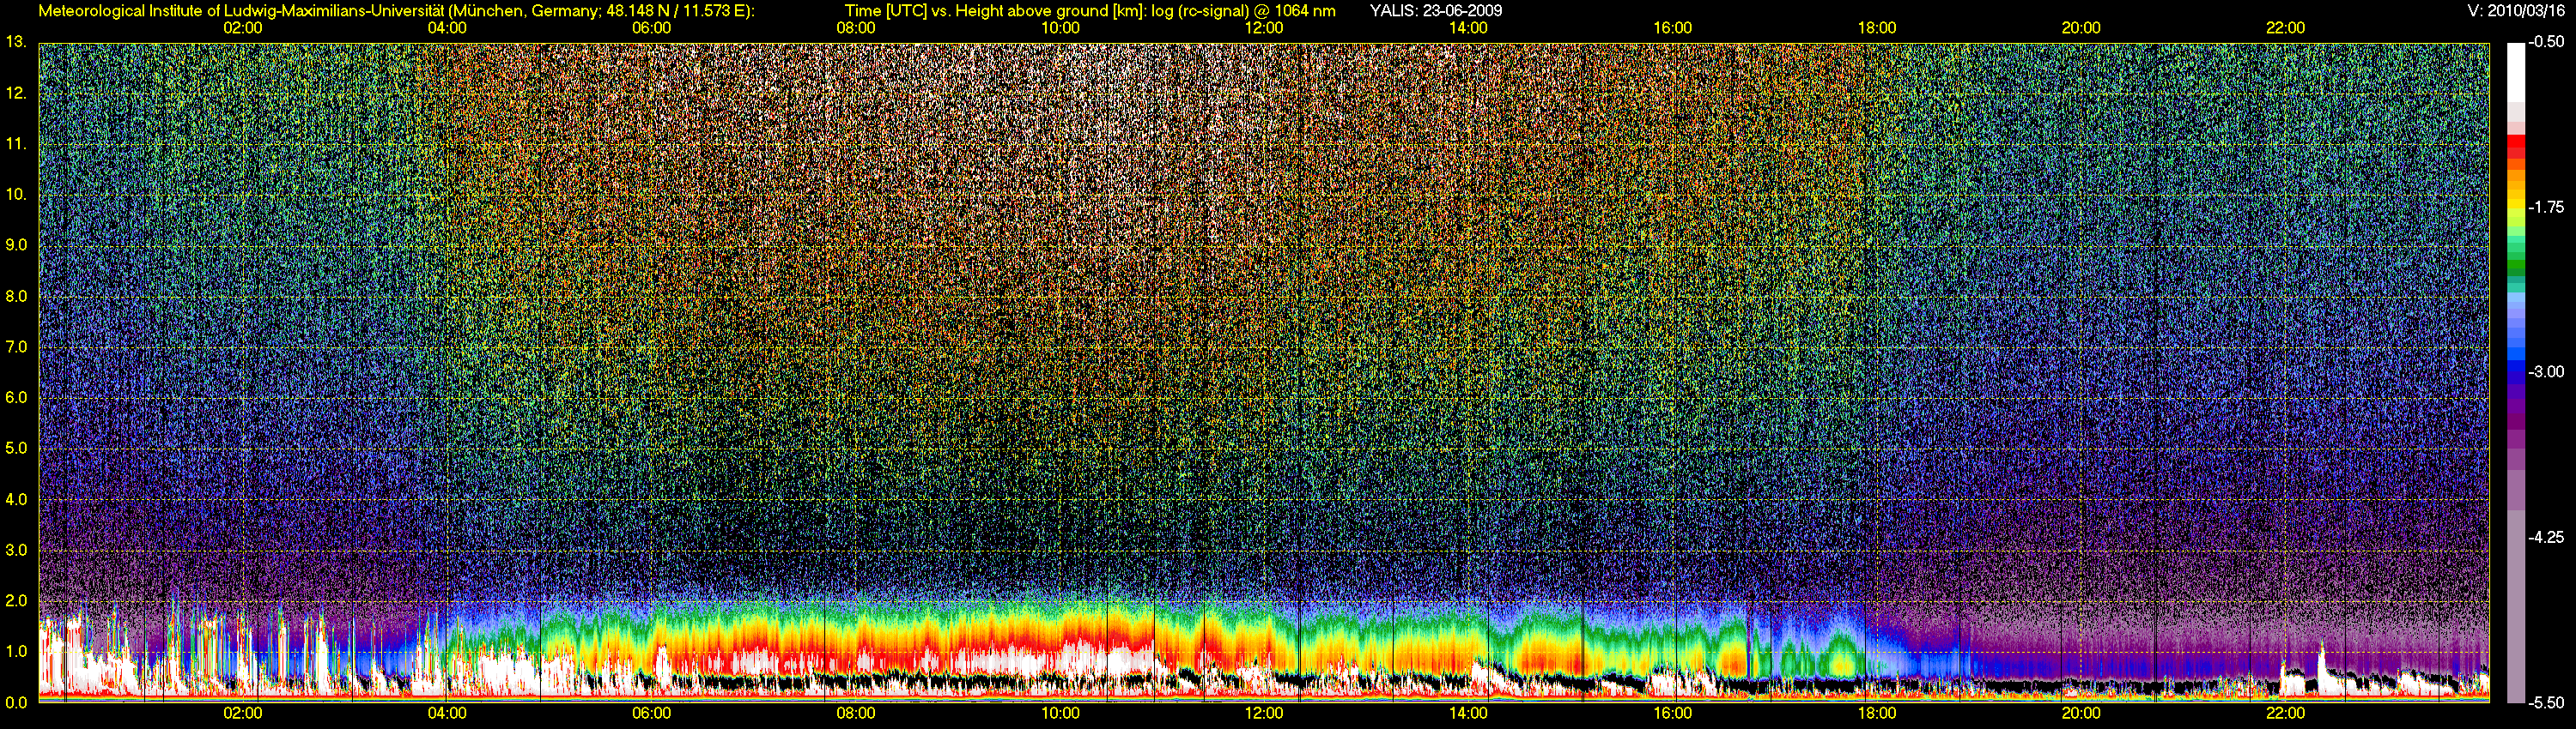Screen dimensions: 2576x729
Task: Click the 04:00 label on the top time axis
Action: click(x=447, y=28)
